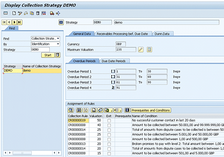Viewport: 224px width, 157px height.
Task: Click the Strategy input field in Find panel
Action: coord(40,49)
